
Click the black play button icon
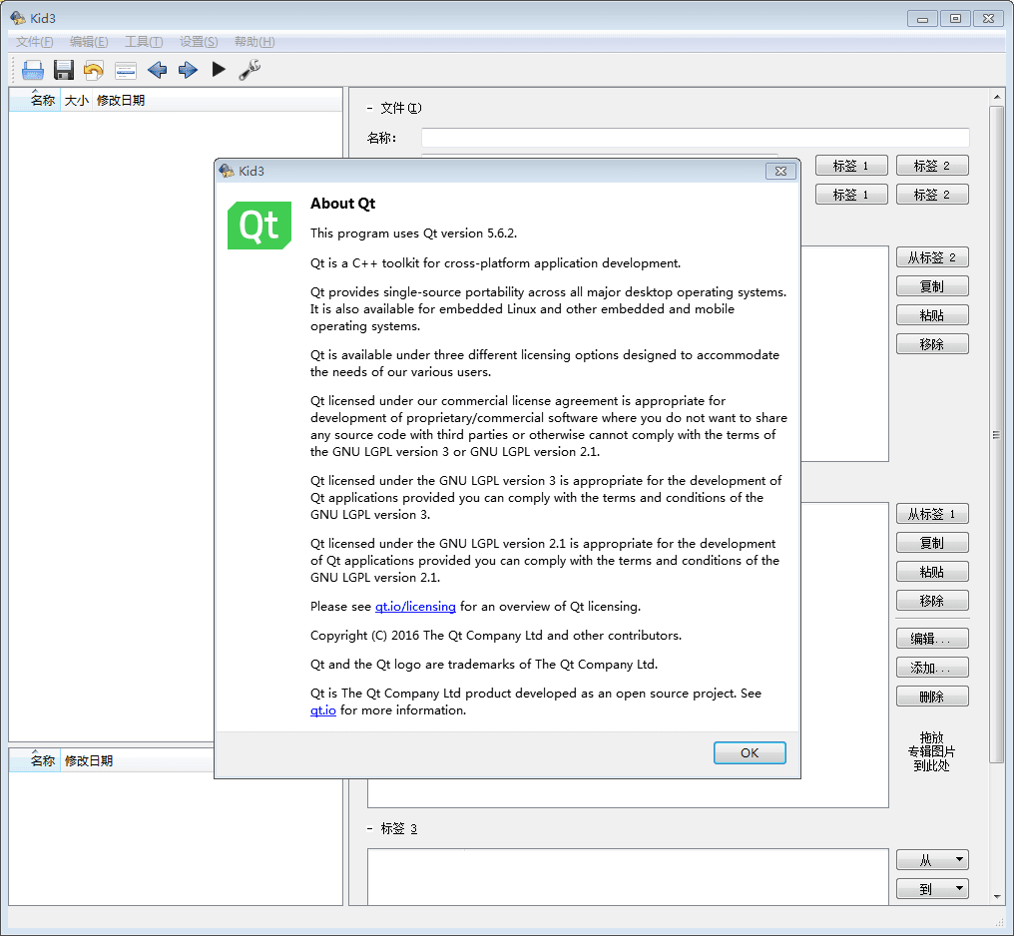pos(219,69)
